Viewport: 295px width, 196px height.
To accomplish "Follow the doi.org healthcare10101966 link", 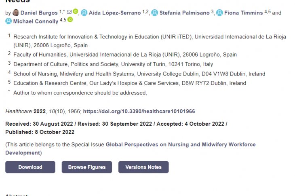I will click(139, 111).
